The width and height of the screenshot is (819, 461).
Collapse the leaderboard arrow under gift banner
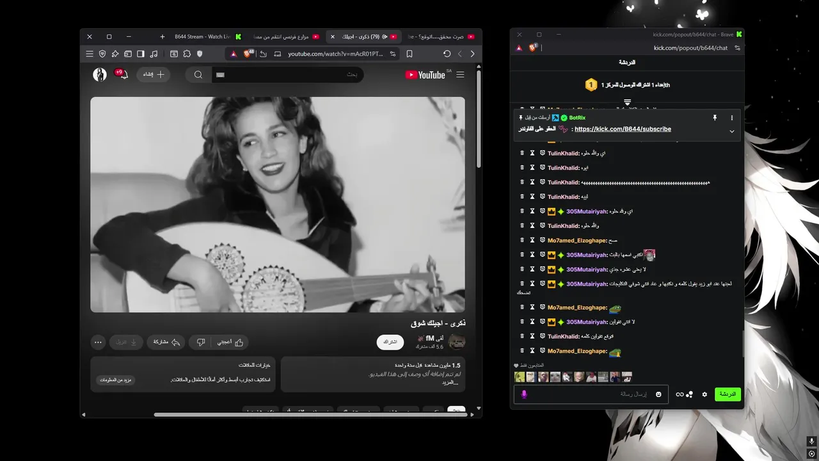[627, 102]
